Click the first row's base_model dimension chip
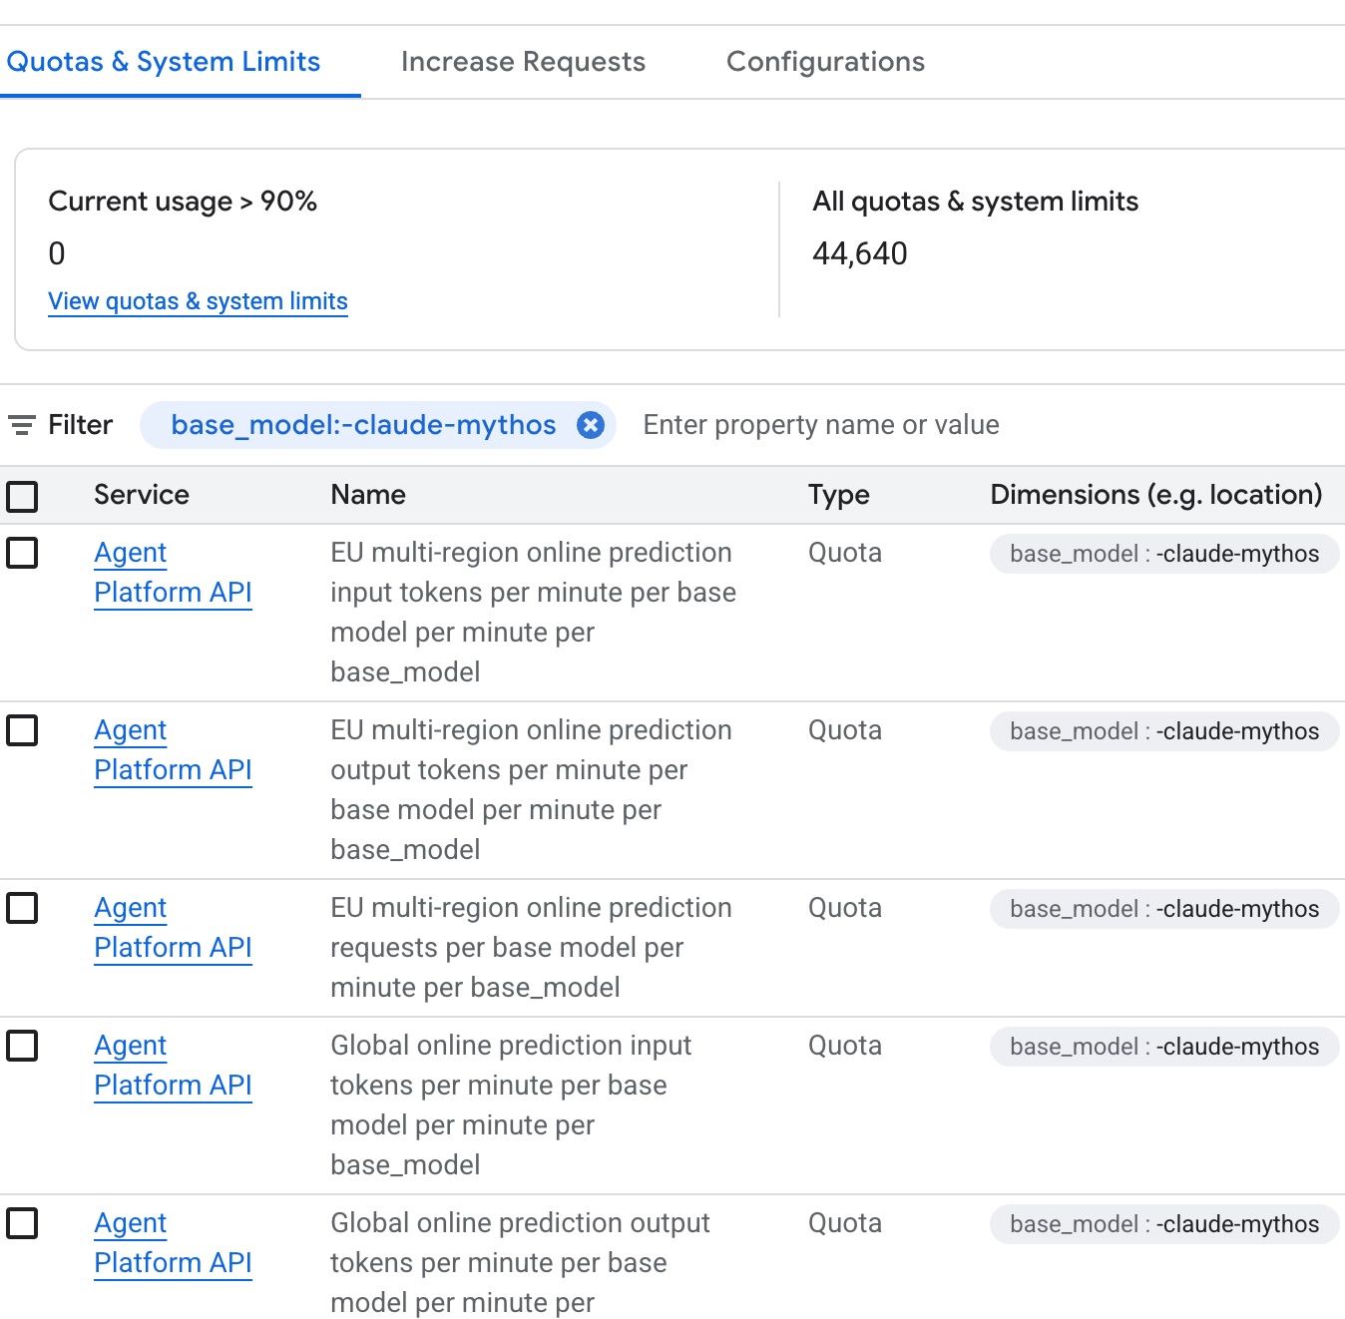This screenshot has width=1345, height=1319. [x=1164, y=554]
